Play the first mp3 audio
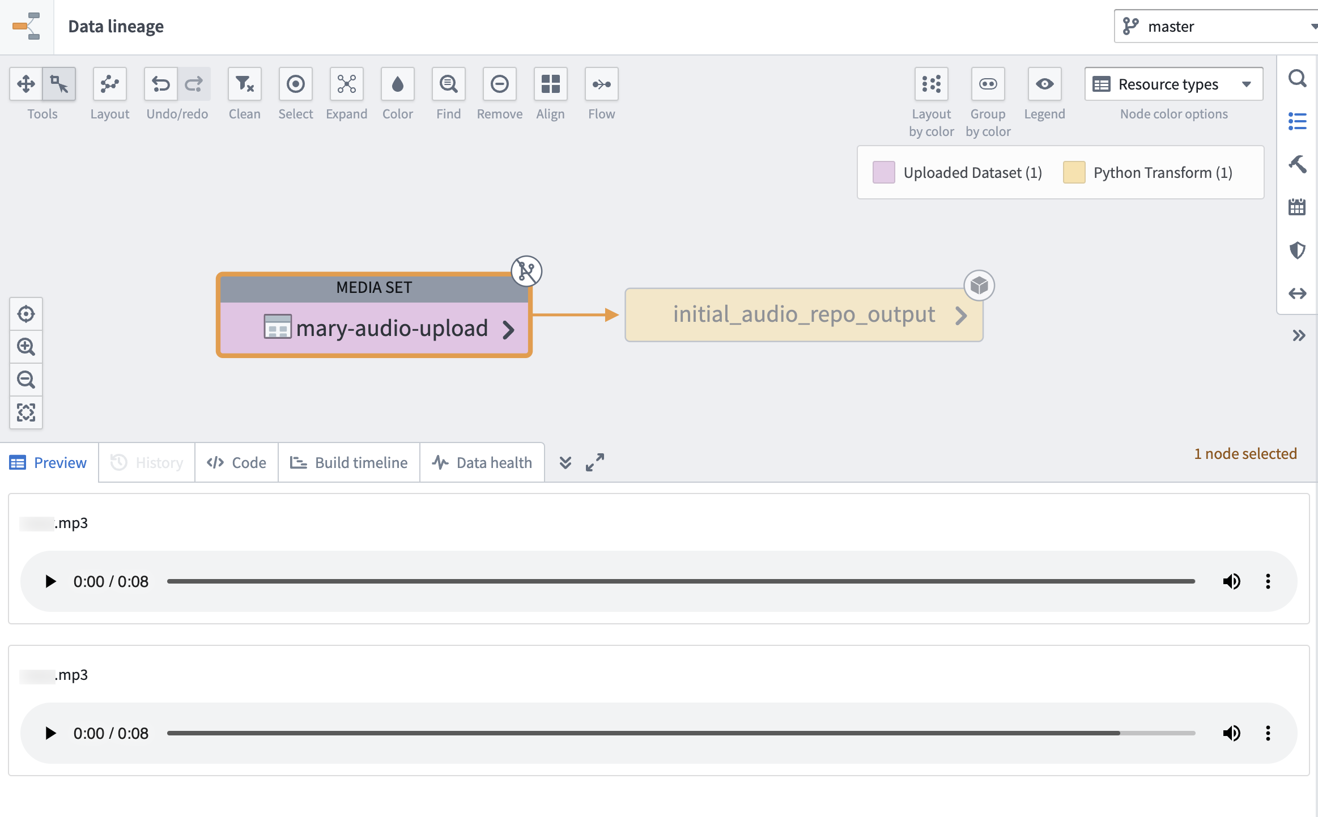1318x817 pixels. [x=50, y=581]
